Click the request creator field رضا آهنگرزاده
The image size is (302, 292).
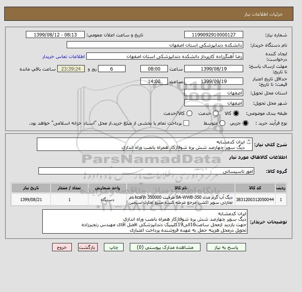tap(165, 56)
